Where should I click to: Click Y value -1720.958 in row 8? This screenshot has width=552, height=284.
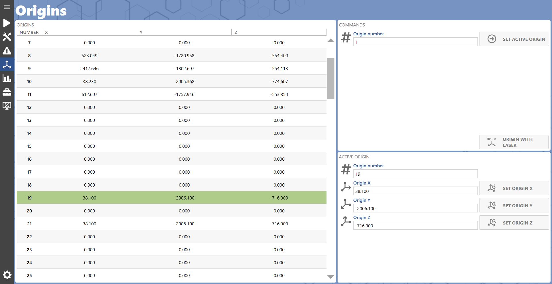pyautogui.click(x=184, y=55)
